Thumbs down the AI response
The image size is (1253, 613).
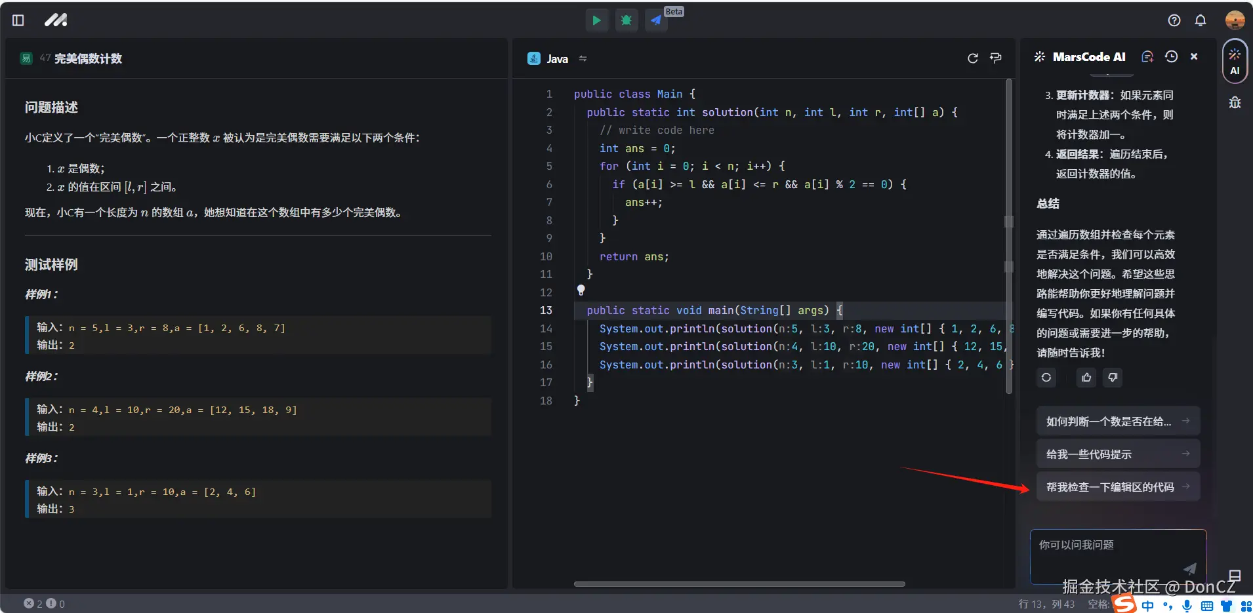(x=1113, y=378)
